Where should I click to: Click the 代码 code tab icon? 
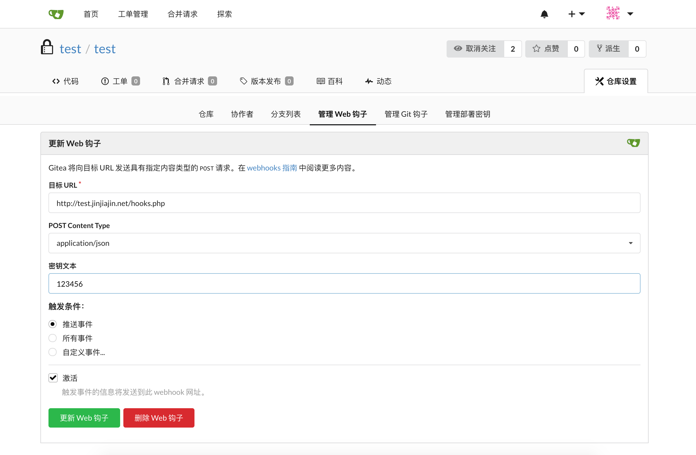tap(55, 81)
